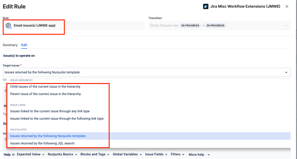297x159 pixels.
Task: Expand the Issue Fields help menu
Action: point(156,155)
